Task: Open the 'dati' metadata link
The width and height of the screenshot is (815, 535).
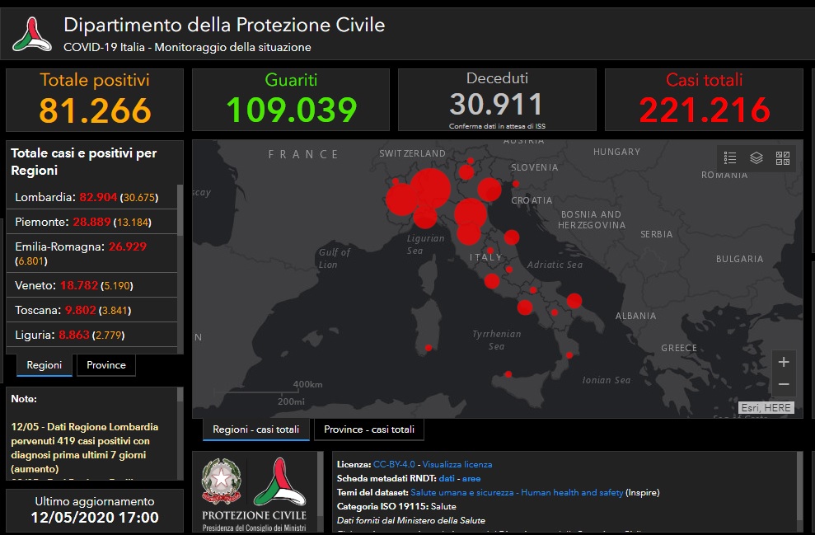Action: 447,478
